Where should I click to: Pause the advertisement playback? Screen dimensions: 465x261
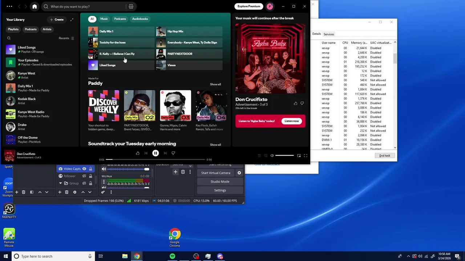155,153
